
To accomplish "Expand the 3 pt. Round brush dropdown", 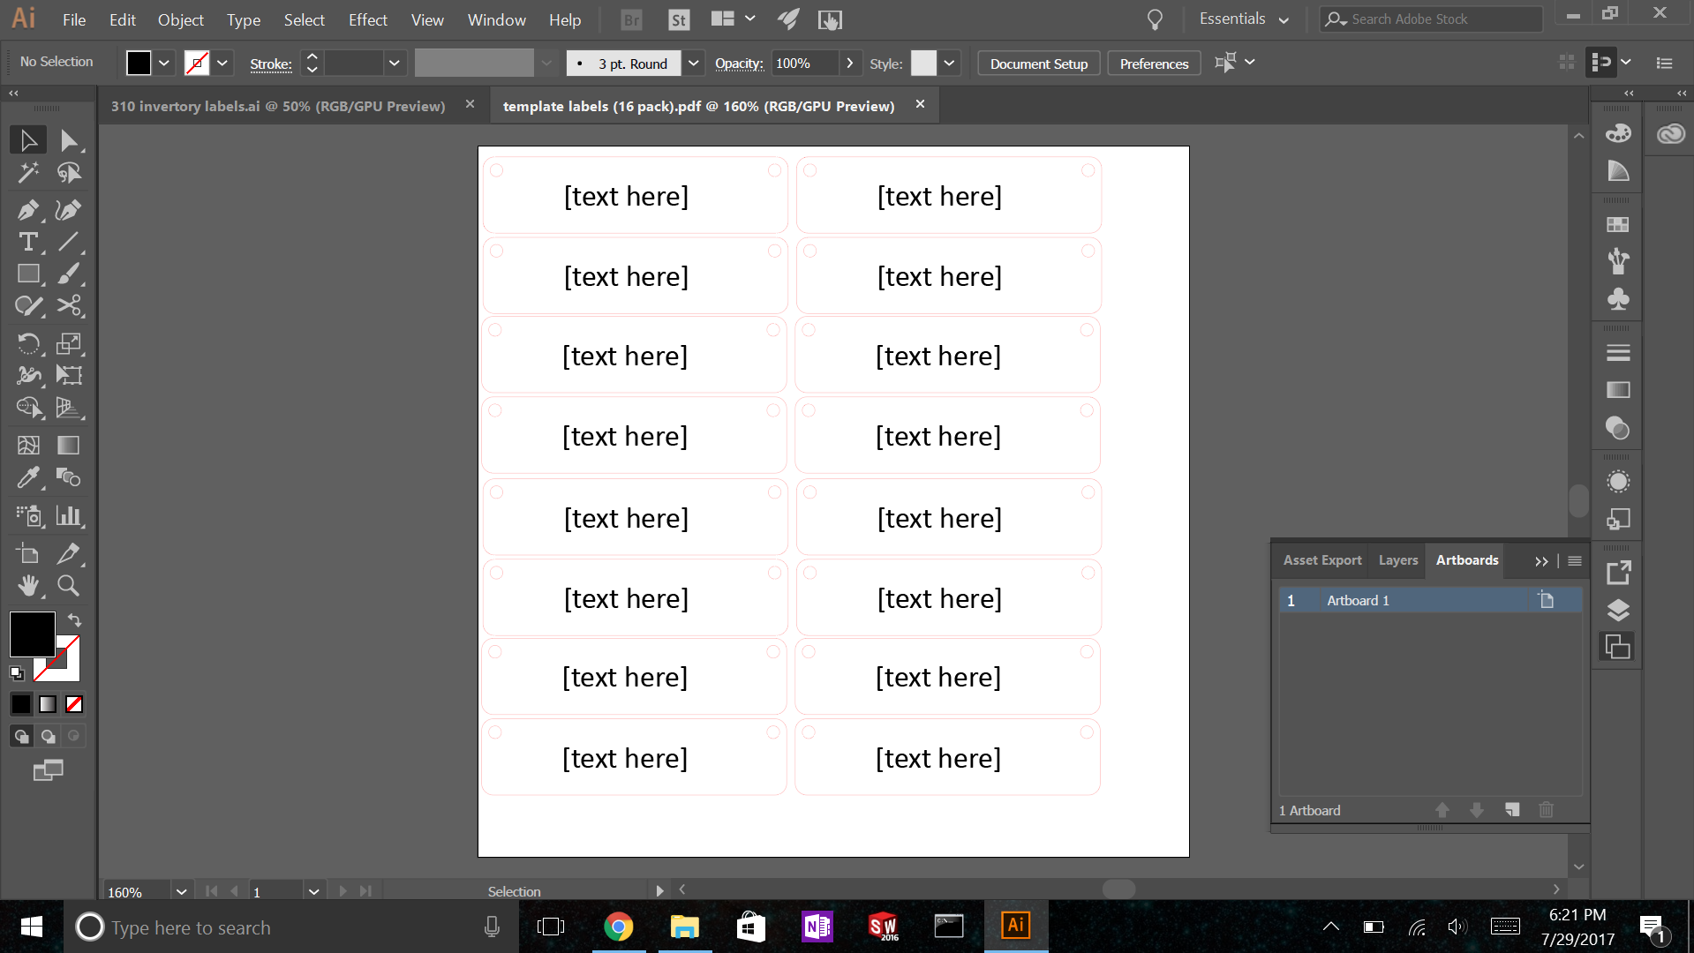I will 694,64.
